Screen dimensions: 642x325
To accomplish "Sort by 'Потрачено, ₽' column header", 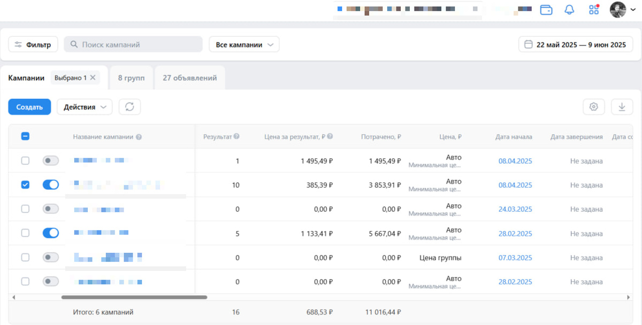I will (x=381, y=137).
